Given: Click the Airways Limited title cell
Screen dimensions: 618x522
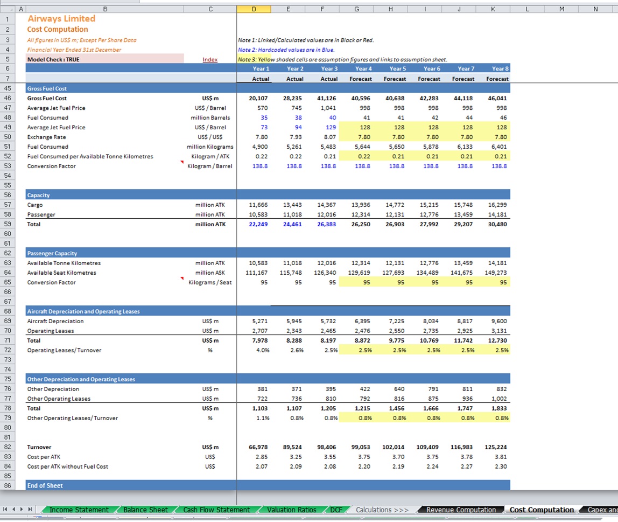Looking at the screenshot, I should (61, 18).
